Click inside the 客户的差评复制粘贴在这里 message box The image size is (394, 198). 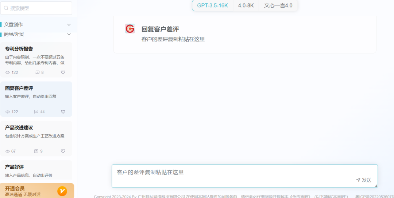point(245,176)
